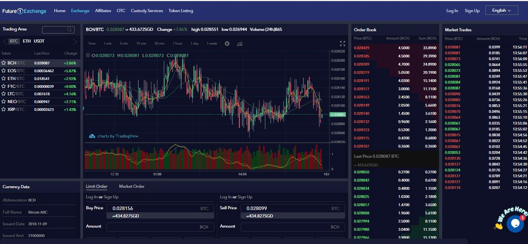Click the sell Amount BCH field
Screen dimensions: 528x244
point(293,227)
